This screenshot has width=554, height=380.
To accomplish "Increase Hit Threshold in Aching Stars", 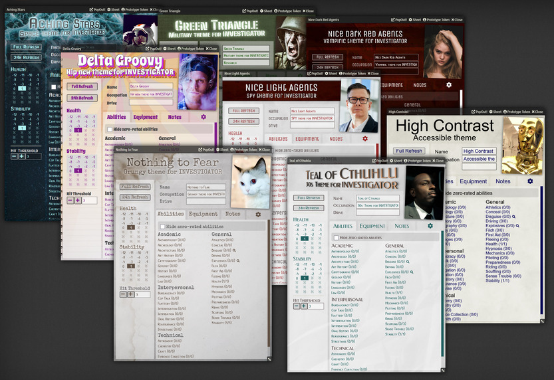I will coord(21,156).
